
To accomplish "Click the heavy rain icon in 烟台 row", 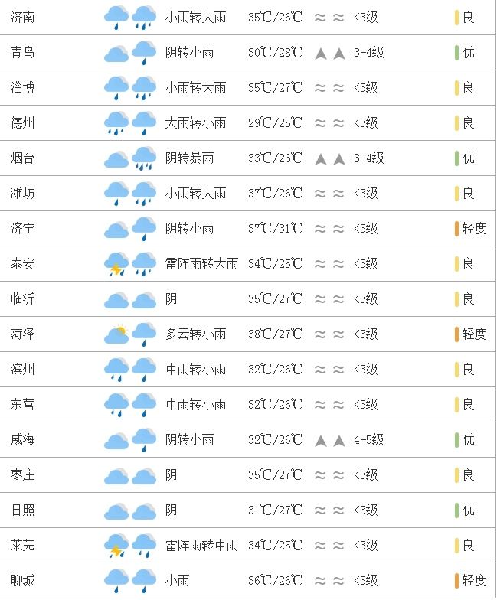I will (144, 158).
